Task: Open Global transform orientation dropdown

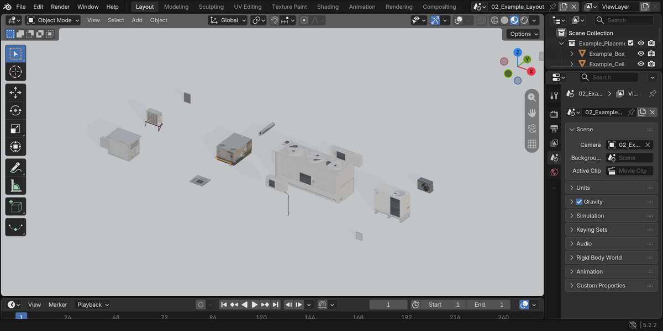Action: [x=228, y=20]
